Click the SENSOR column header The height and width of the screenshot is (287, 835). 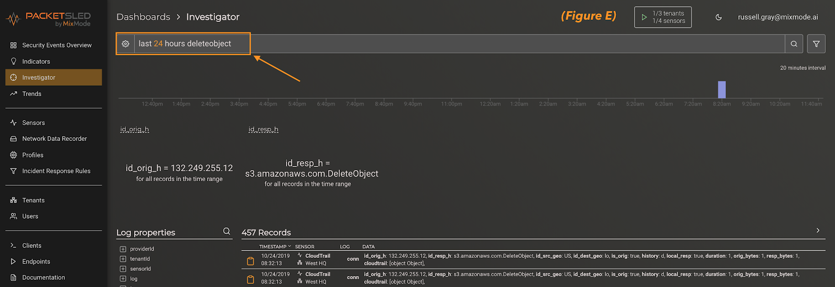[x=305, y=246]
